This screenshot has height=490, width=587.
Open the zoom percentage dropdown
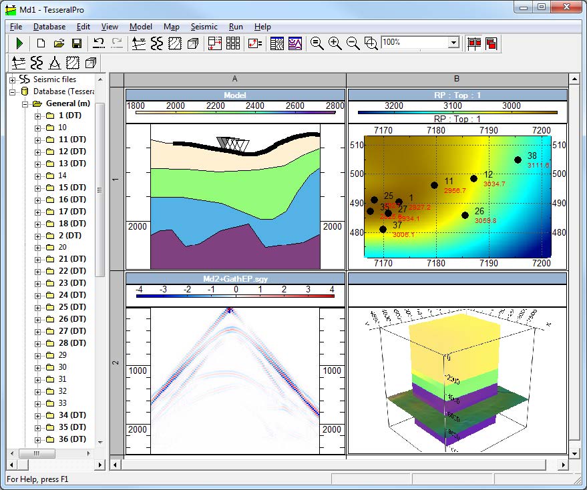pyautogui.click(x=453, y=43)
